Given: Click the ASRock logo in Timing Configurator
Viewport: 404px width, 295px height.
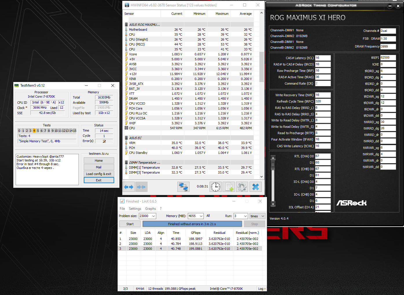Looking at the screenshot, I should tap(352, 203).
